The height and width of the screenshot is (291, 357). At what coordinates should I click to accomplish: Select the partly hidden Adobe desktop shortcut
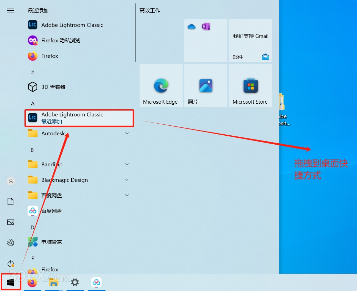point(285,109)
